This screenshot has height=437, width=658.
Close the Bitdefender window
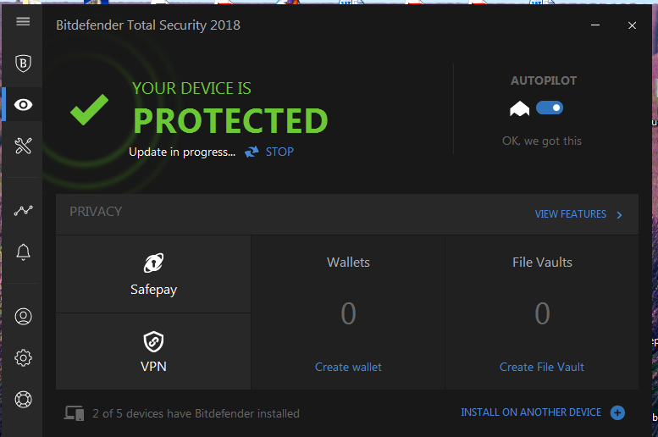(x=632, y=25)
